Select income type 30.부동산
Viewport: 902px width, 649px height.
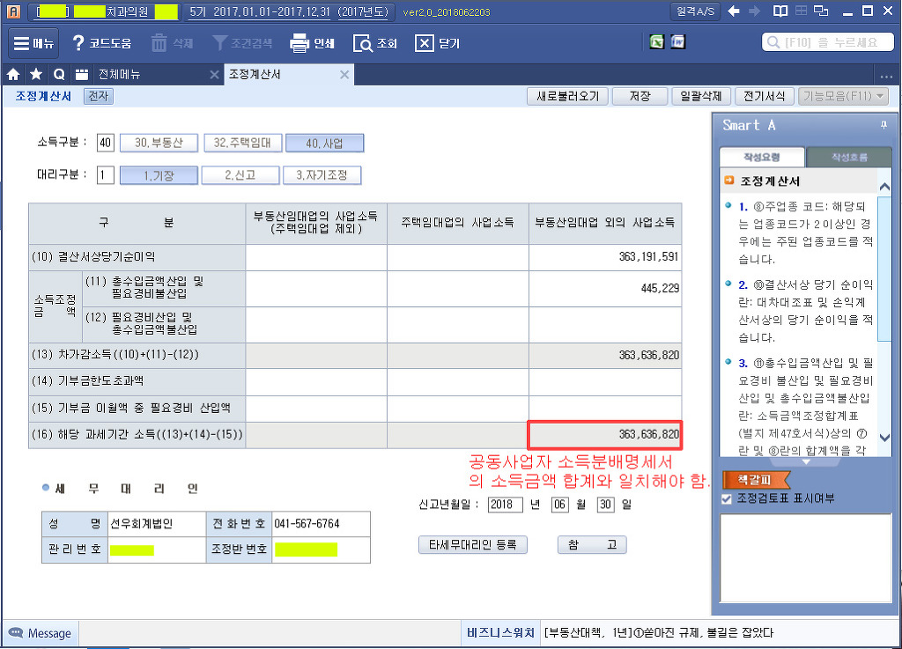[x=159, y=143]
